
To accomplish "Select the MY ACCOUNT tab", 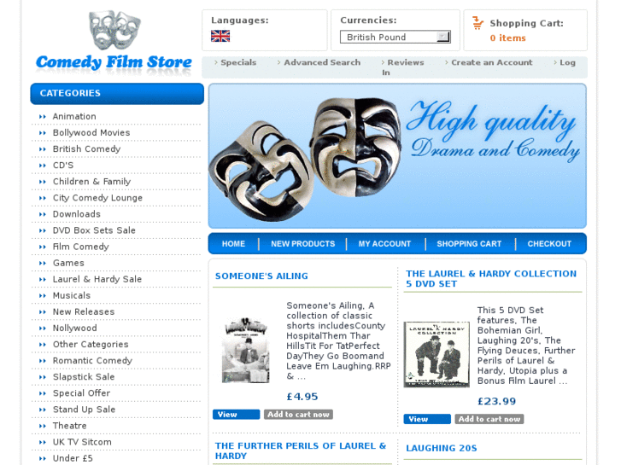I will coord(384,244).
